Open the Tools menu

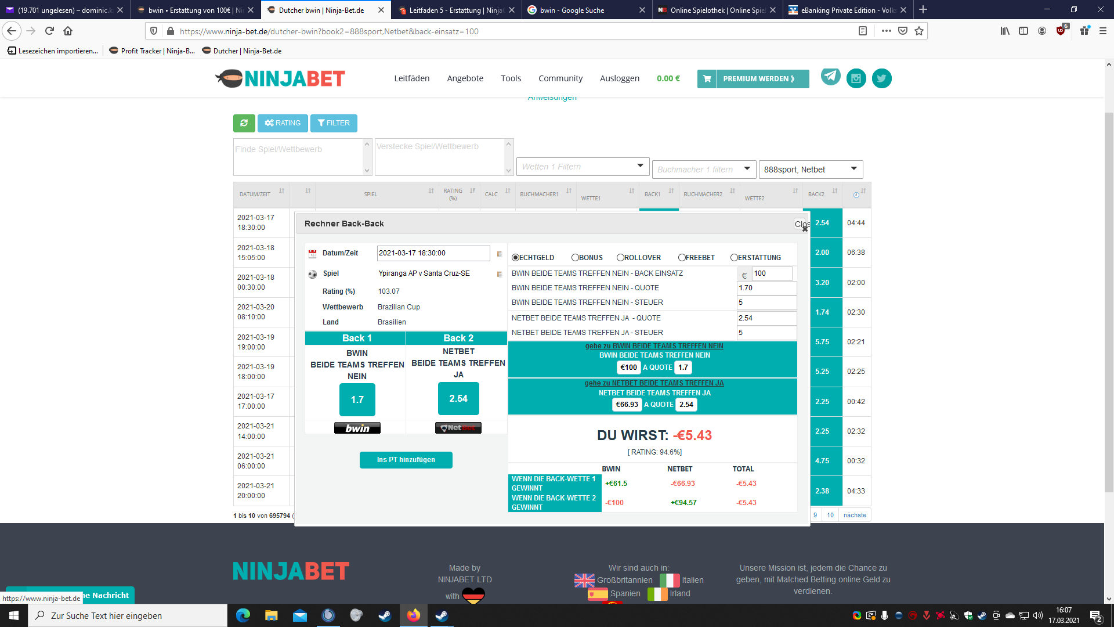511,78
